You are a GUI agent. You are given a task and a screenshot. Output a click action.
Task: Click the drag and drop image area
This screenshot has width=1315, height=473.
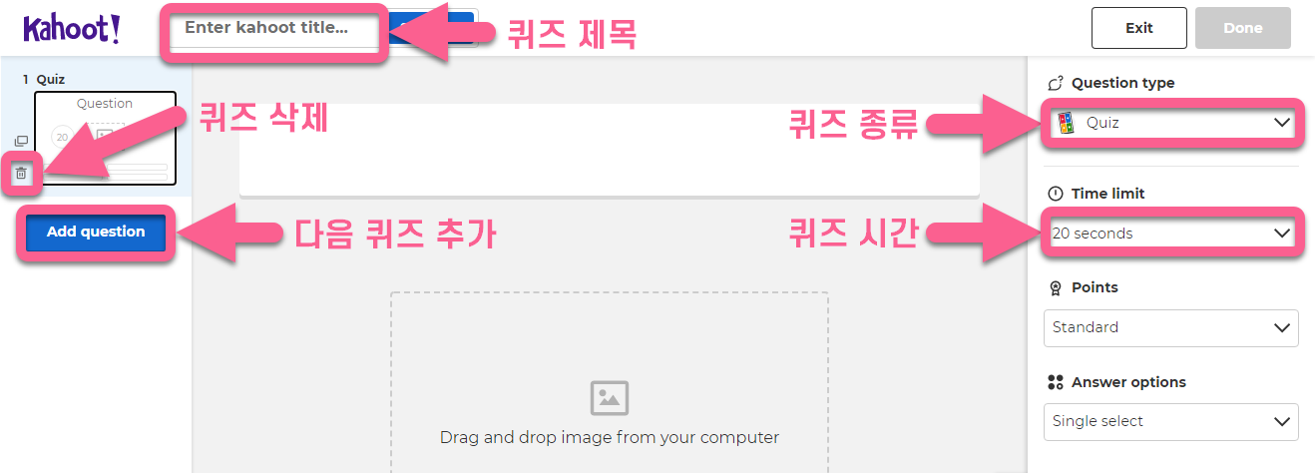[x=610, y=383]
